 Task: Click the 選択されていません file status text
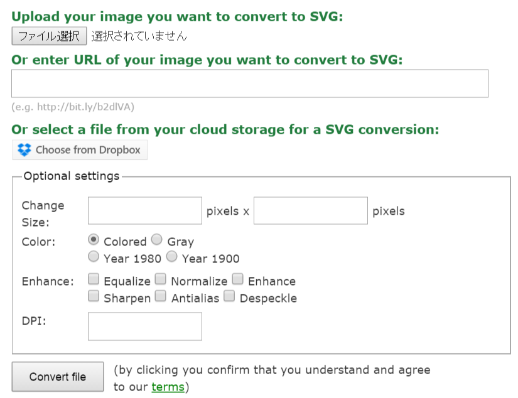[x=139, y=36]
